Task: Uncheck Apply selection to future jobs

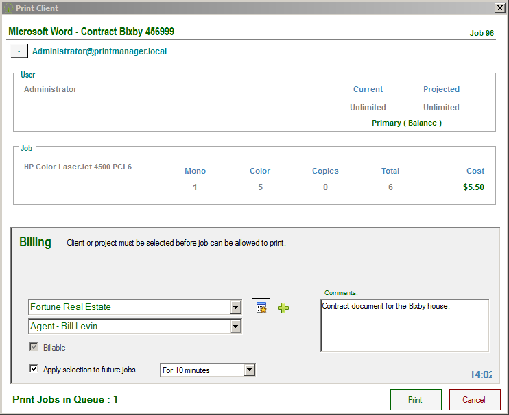Action: (34, 369)
